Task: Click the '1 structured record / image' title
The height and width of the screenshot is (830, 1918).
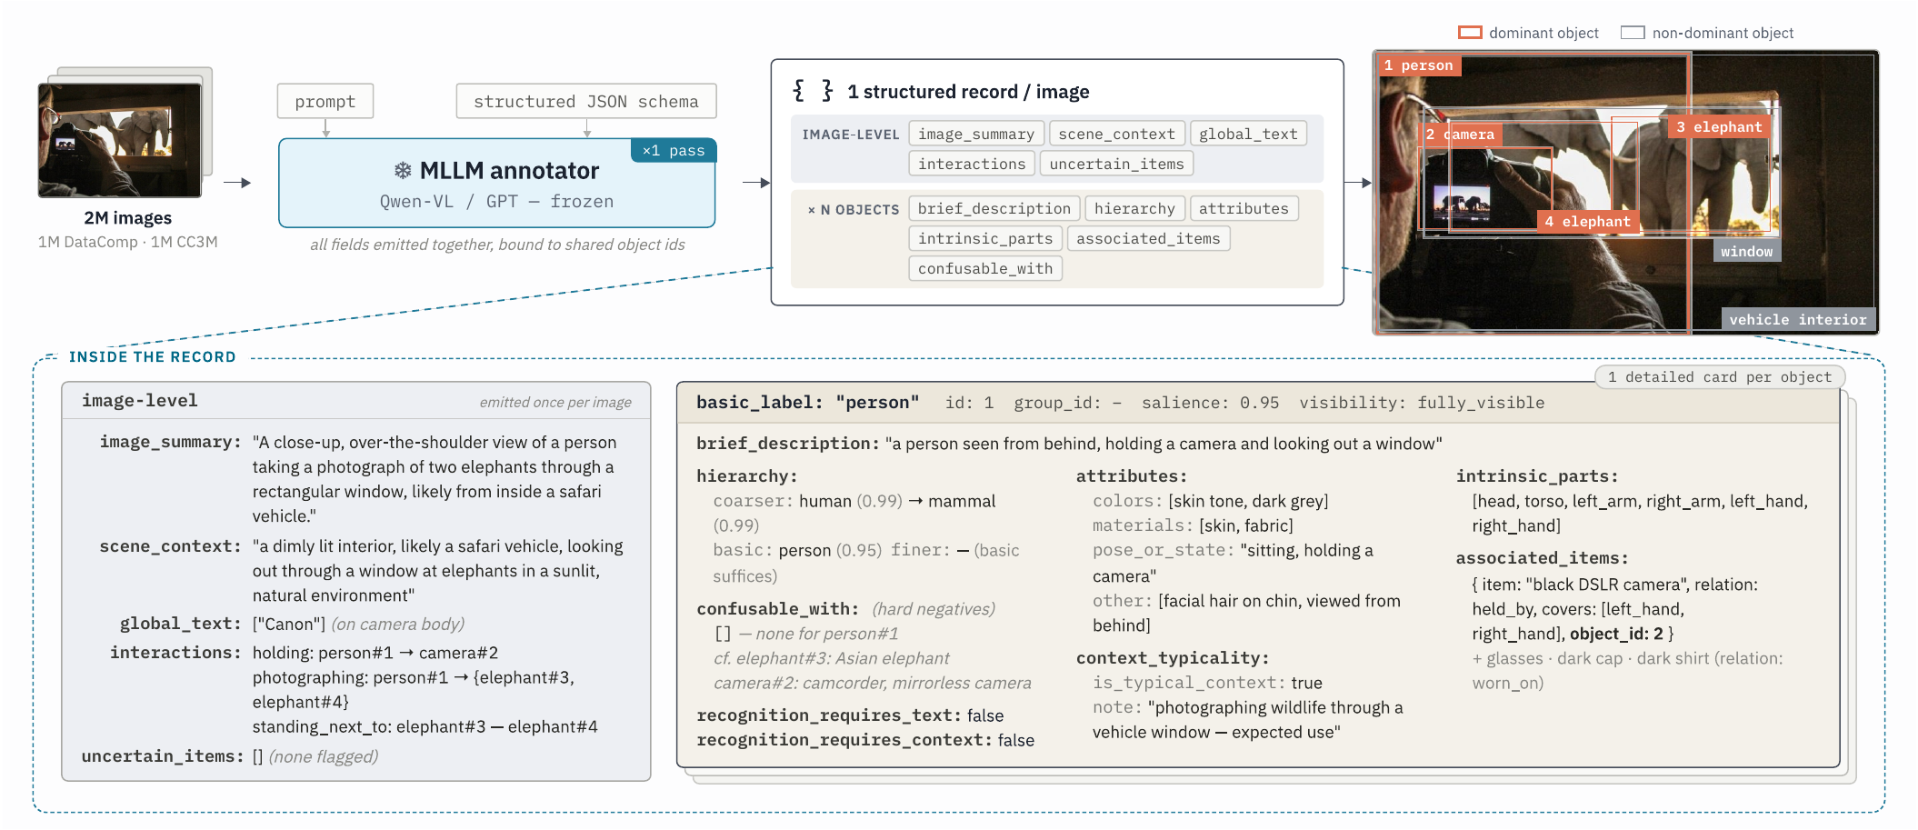Action: pos(968,92)
